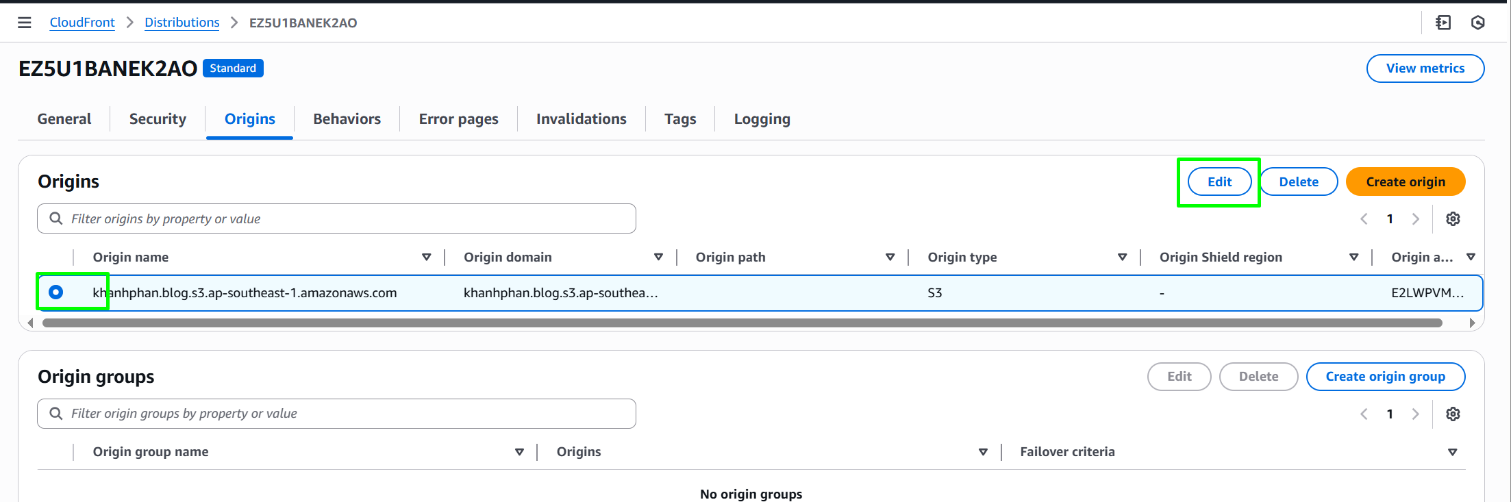Open the Error pages tab
Image resolution: width=1511 pixels, height=502 pixels.
459,119
